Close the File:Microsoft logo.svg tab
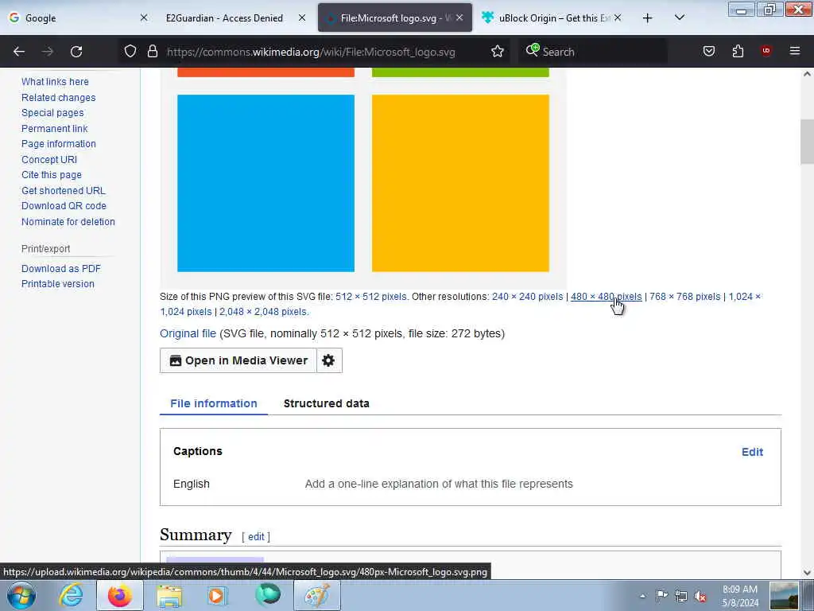814x611 pixels. [x=459, y=18]
